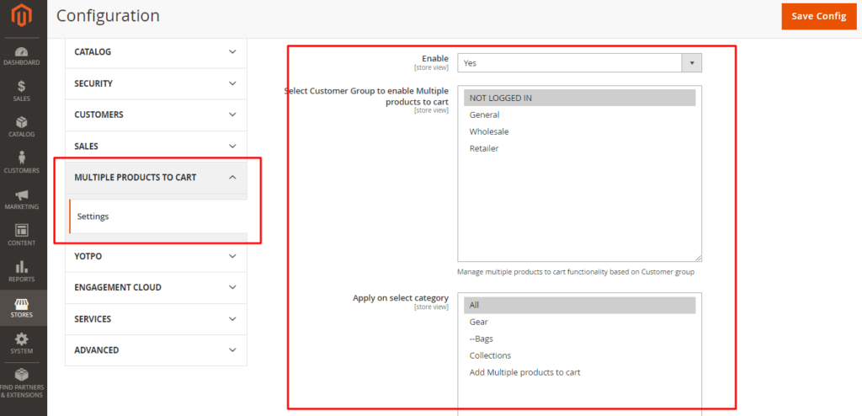The height and width of the screenshot is (416, 862).
Task: Collapse the MULTIPLE PRODUCTS TO CART section
Action: click(156, 178)
